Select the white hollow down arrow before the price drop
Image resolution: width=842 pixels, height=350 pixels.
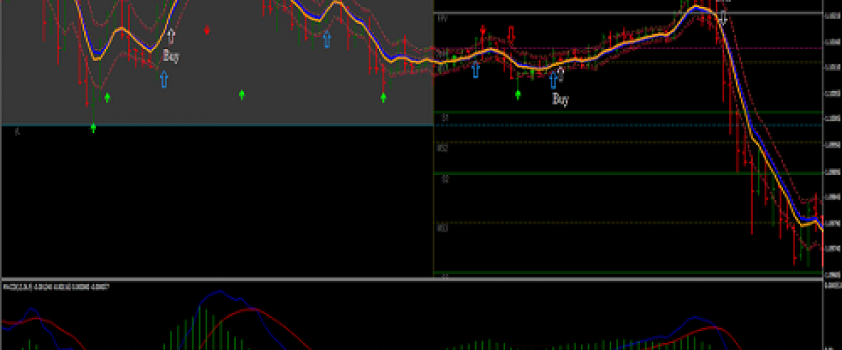coord(723,16)
